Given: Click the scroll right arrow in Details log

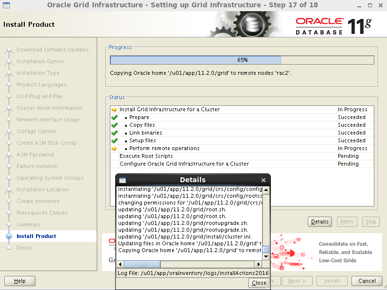Looking at the screenshot, I should coord(258,264).
